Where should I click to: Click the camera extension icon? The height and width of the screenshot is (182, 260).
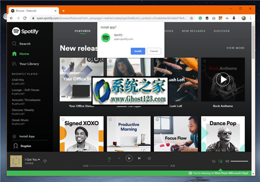click(x=214, y=18)
